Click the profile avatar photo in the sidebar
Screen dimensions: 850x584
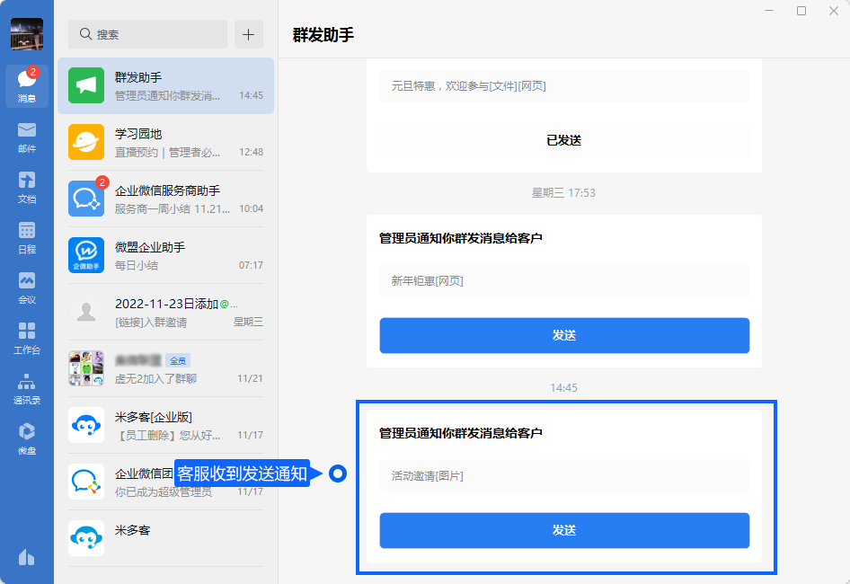[27, 33]
